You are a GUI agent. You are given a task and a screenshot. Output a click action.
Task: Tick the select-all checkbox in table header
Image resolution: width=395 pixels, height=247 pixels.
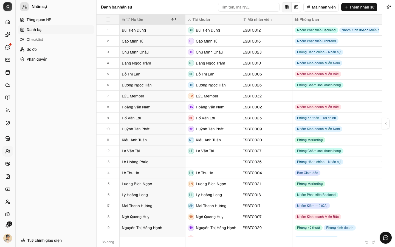(x=108, y=19)
